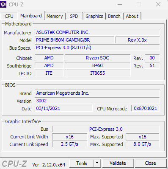Image resolution: width=168 pixels, height=169 pixels.
Task: Click the Manufacturer field ASUSTeK COMPUTER INC.
Action: coord(97,32)
